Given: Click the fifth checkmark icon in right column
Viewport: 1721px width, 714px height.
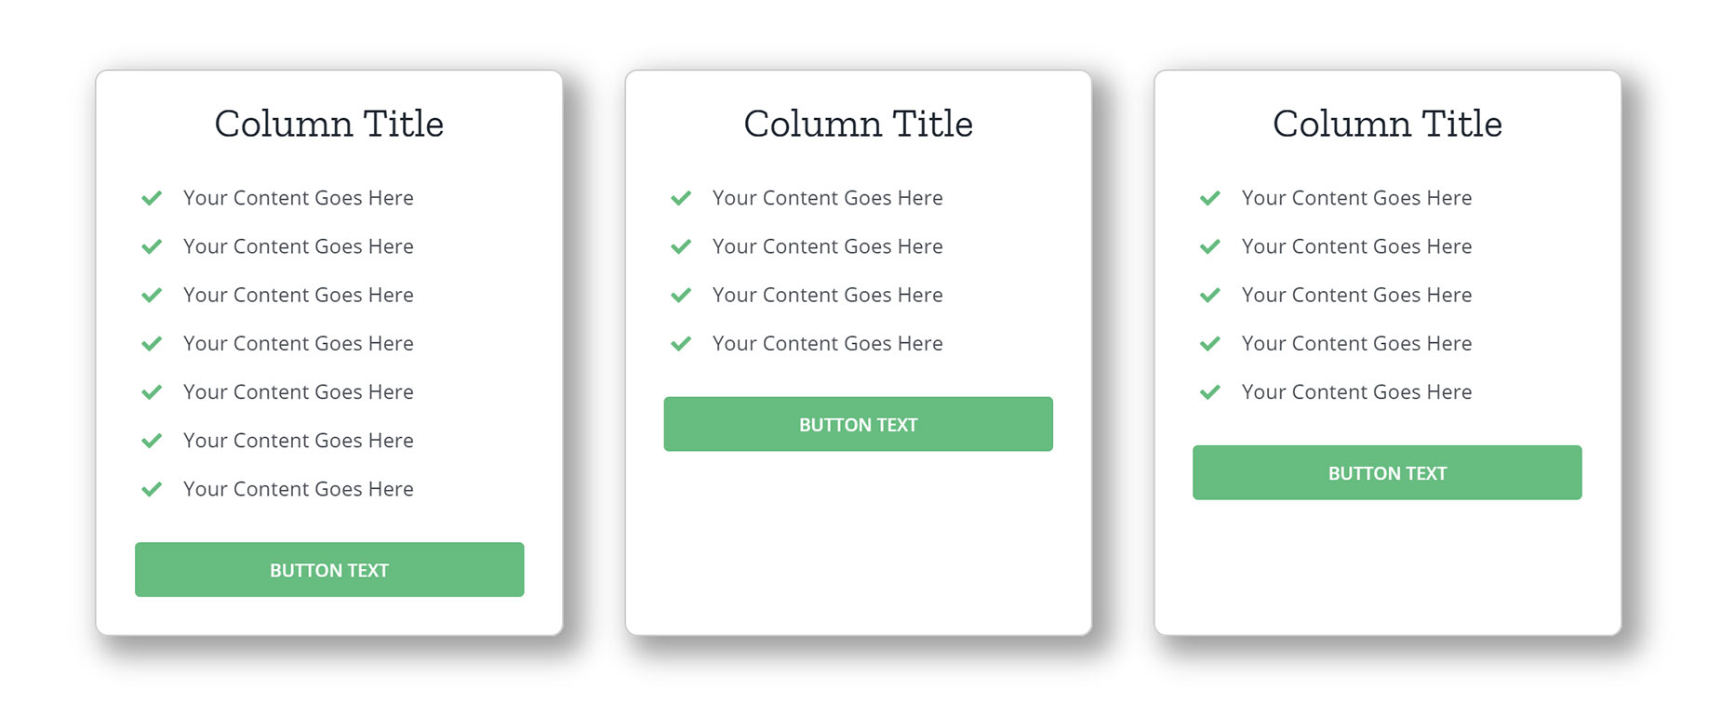Looking at the screenshot, I should point(1210,392).
